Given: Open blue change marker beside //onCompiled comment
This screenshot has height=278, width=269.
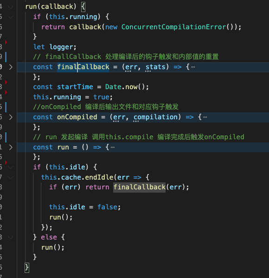Looking at the screenshot, I should coord(6,107).
